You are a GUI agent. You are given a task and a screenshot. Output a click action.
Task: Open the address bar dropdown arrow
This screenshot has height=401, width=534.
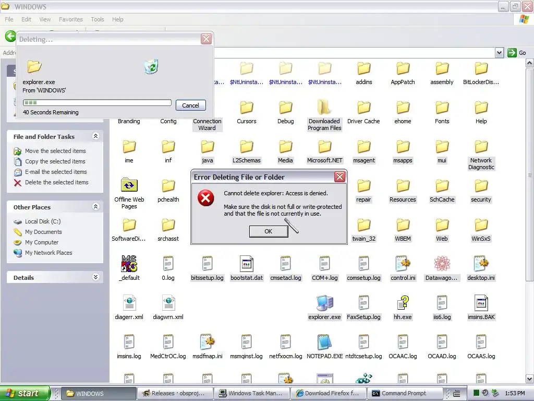(499, 53)
